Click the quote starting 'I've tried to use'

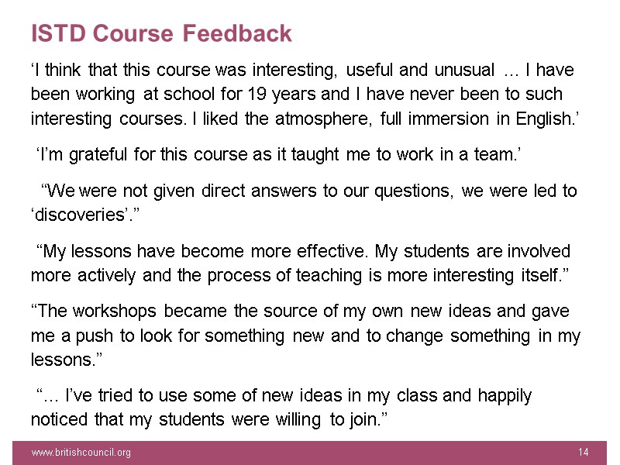click(284, 408)
